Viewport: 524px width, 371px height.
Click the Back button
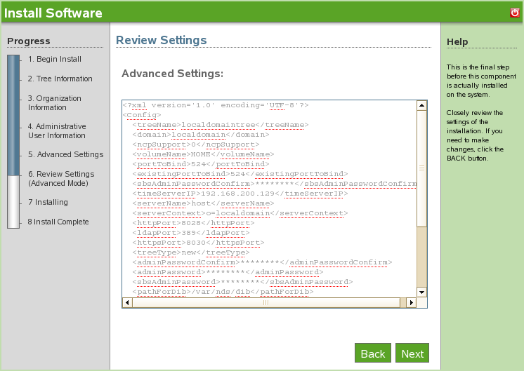pos(372,353)
